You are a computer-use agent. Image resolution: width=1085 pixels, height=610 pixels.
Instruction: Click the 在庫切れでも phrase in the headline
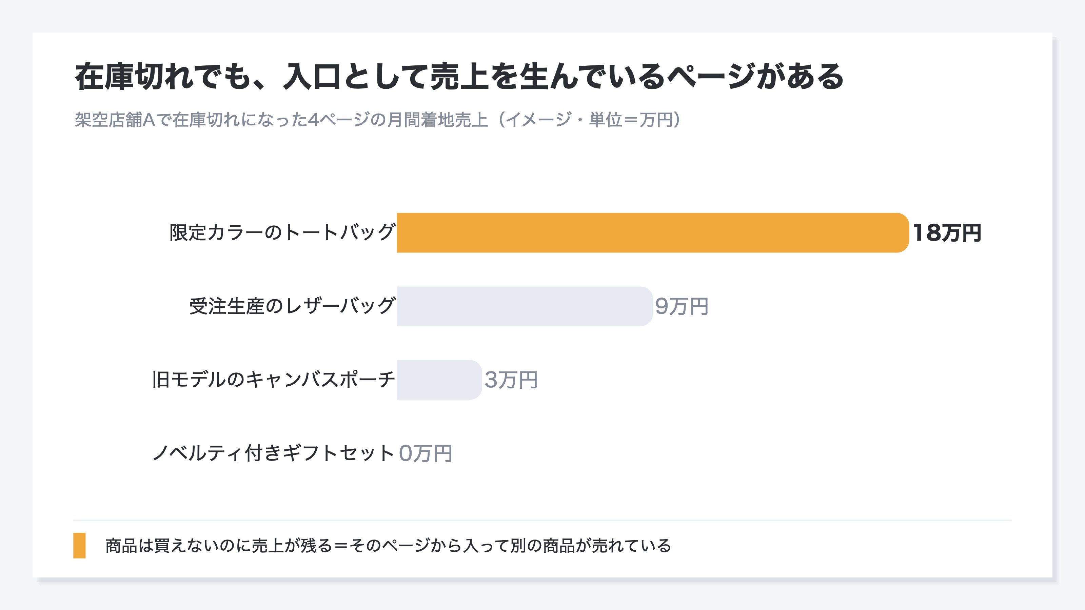163,77
